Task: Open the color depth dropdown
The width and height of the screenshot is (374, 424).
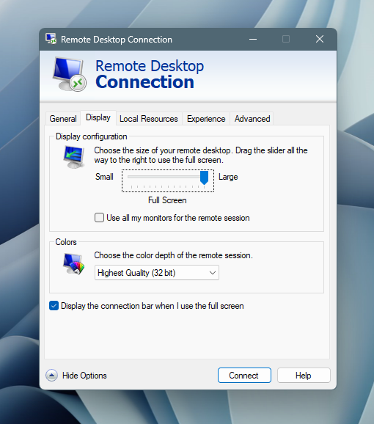Action: pyautogui.click(x=157, y=273)
